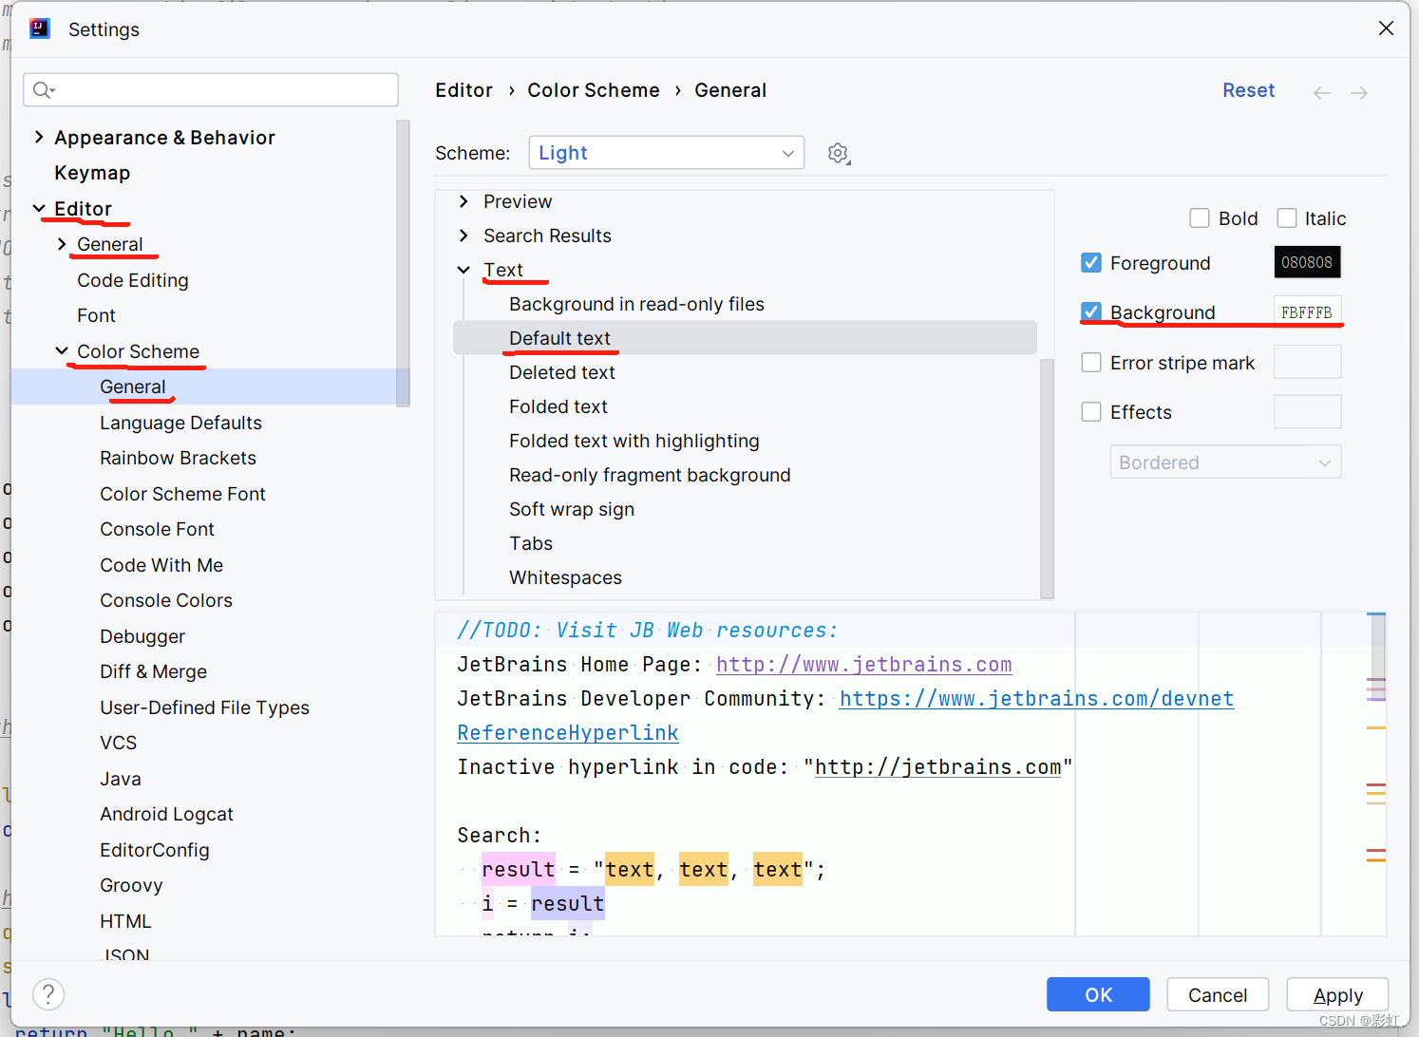Open Background color swatch FBFFFB
The height and width of the screenshot is (1037, 1419).
coord(1307,312)
